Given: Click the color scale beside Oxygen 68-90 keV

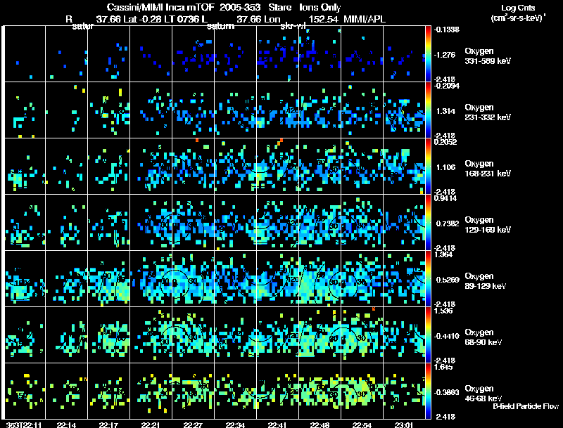Looking at the screenshot, I should click(428, 335).
